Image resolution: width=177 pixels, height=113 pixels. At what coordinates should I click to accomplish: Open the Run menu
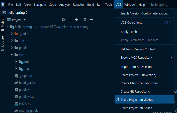click(100, 5)
